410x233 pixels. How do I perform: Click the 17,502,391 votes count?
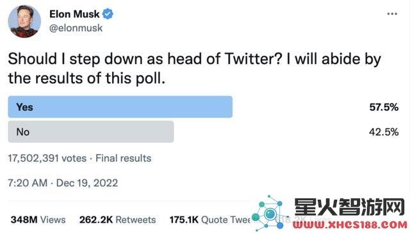47,158
